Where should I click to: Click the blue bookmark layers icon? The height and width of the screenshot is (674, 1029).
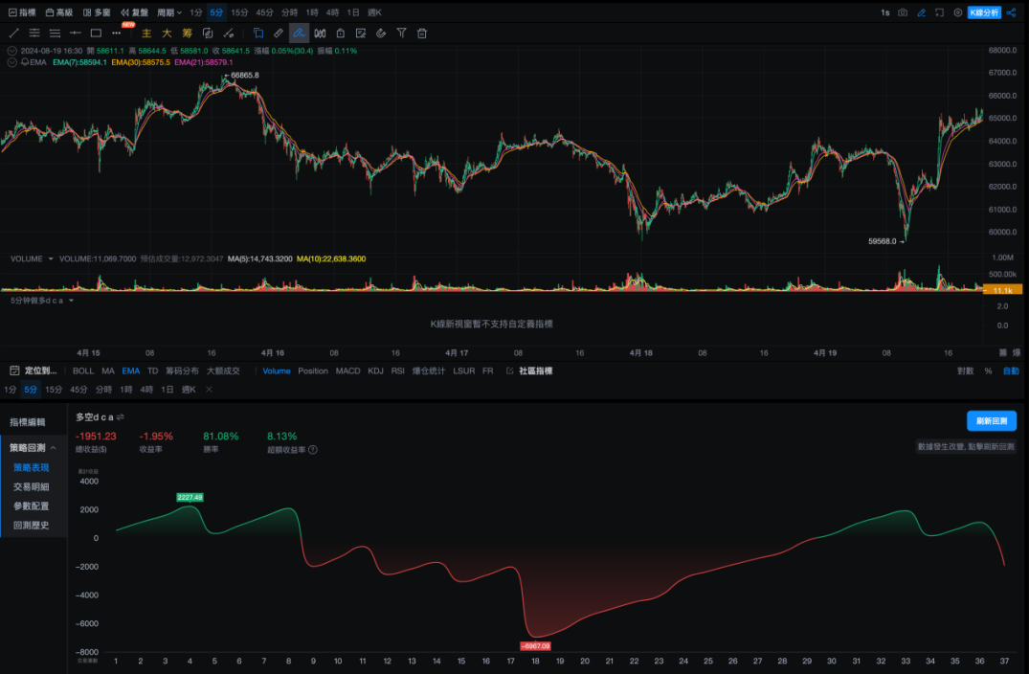[257, 33]
